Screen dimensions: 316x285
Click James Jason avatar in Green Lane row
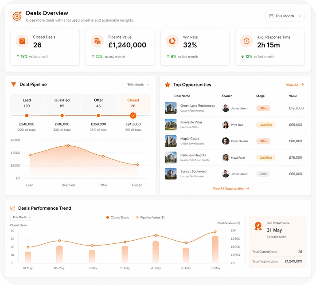(x=226, y=108)
